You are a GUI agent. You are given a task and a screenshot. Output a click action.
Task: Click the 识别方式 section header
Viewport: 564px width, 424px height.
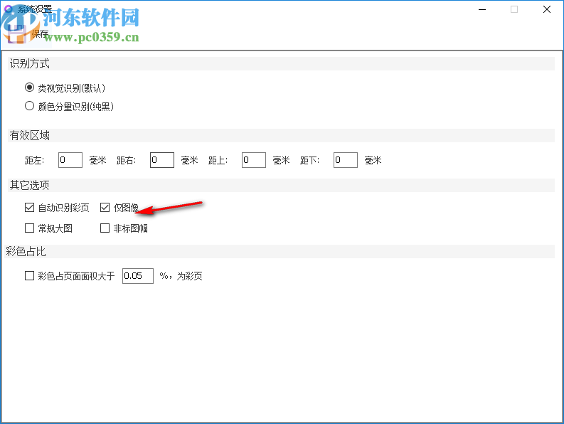tap(281, 64)
